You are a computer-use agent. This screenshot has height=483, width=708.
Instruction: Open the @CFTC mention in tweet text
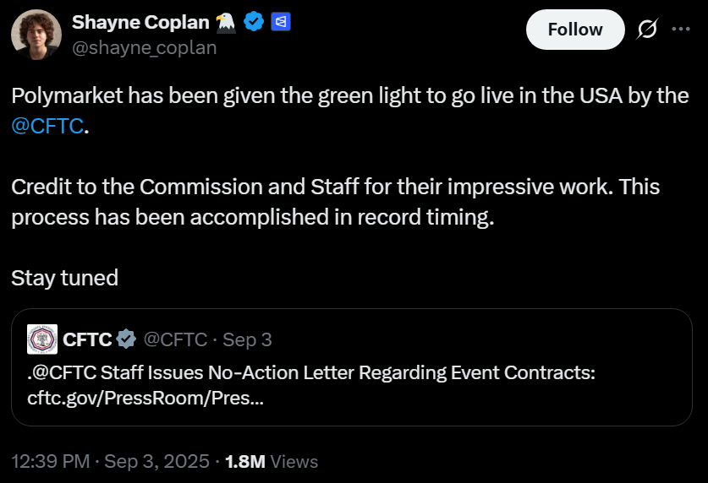pos(47,128)
